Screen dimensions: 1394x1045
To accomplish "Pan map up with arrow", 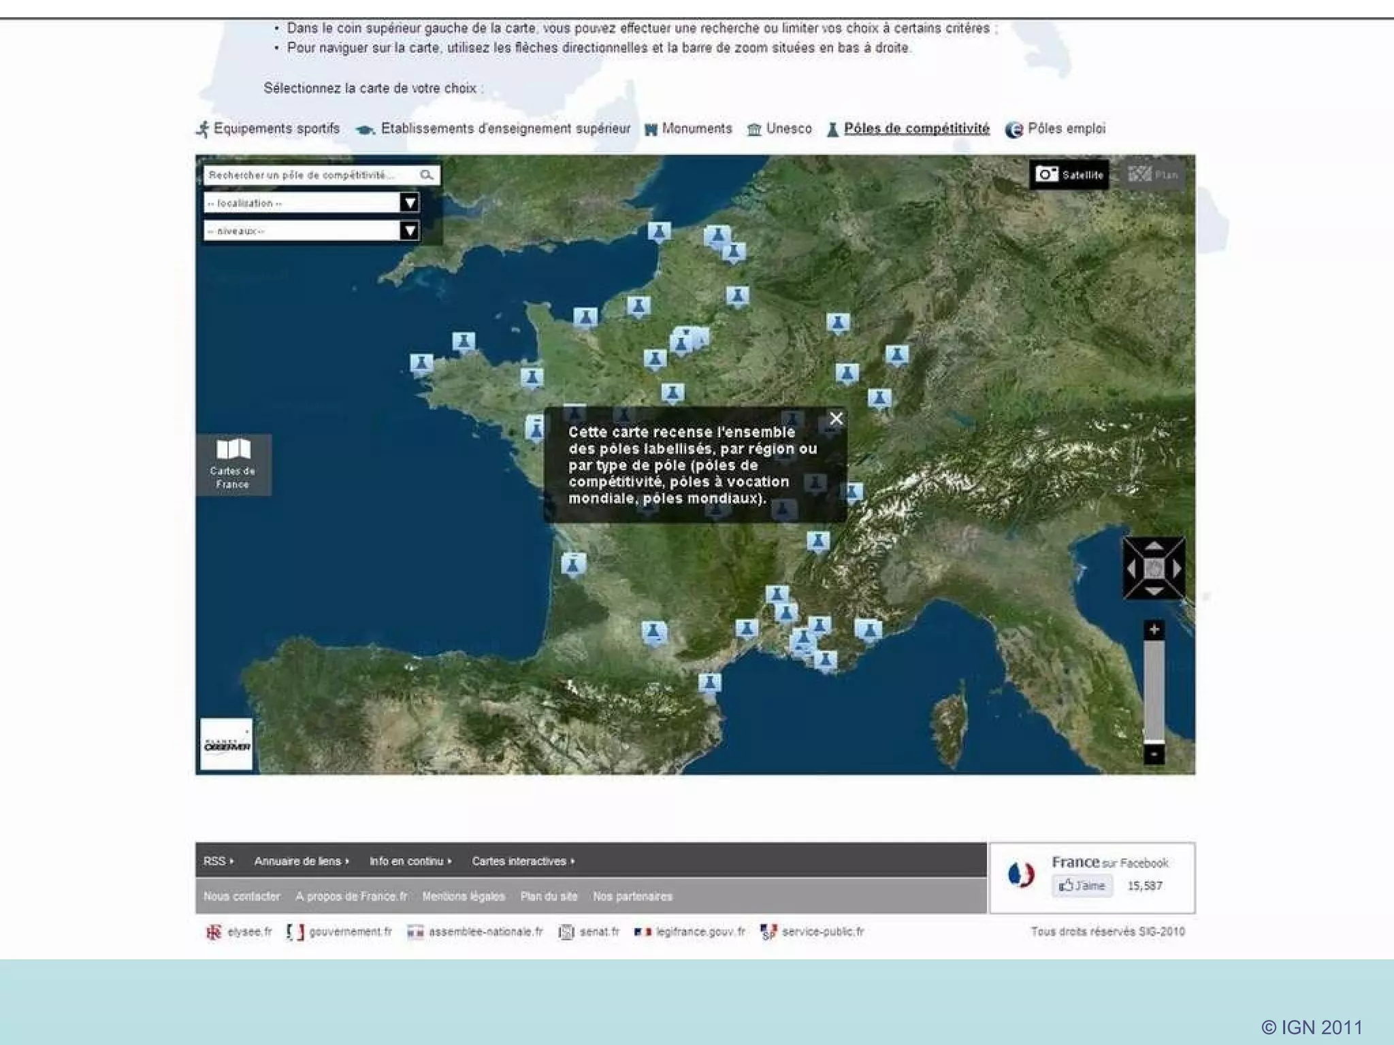I will pyautogui.click(x=1154, y=546).
